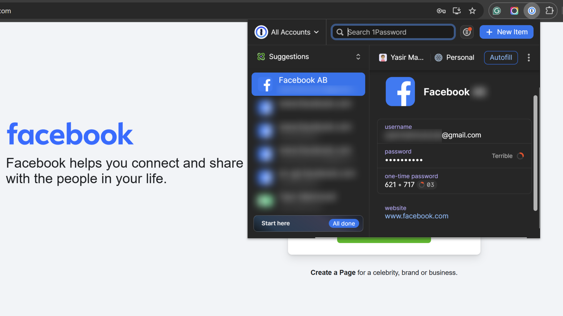The image size is (563, 316).
Task: Click the password key icon in toolbar
Action: [441, 11]
